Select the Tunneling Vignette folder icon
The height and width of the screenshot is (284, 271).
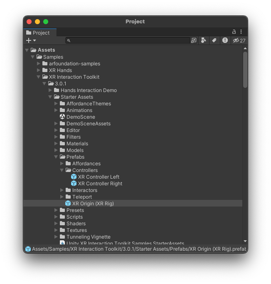click(62, 237)
